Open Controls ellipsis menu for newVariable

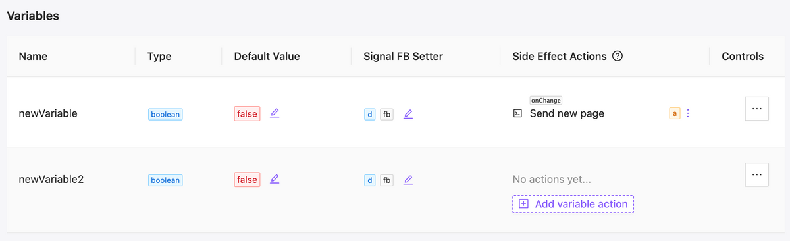pos(757,109)
